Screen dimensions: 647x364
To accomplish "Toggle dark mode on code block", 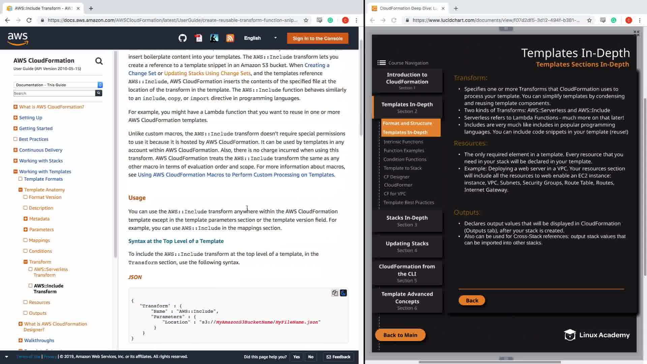I will [343, 293].
